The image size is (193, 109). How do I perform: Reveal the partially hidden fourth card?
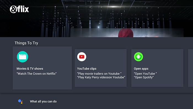191,68
